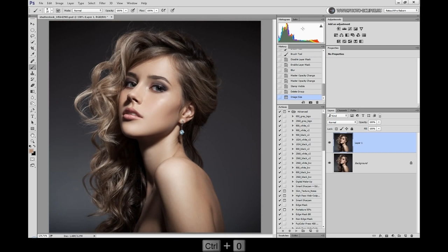The height and width of the screenshot is (252, 448).
Task: Lock transparent pixels on the layer
Action: click(336, 129)
